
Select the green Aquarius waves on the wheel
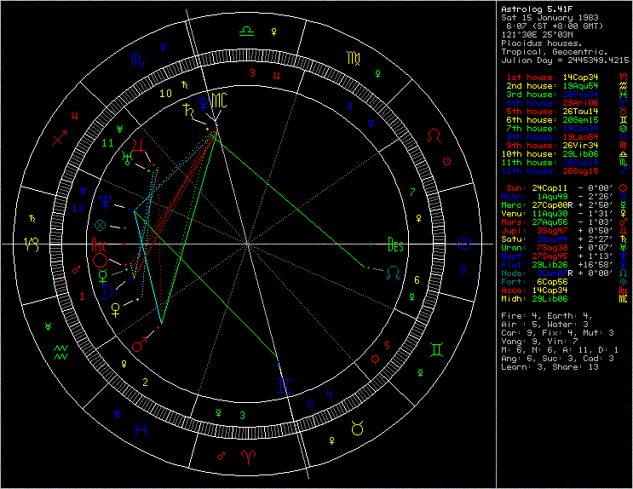click(x=61, y=351)
